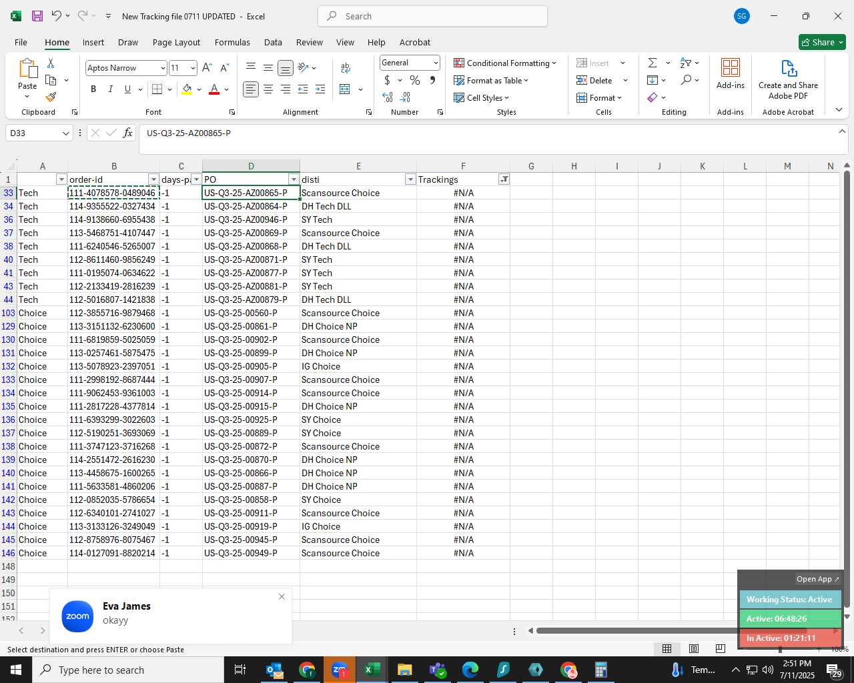This screenshot has height=683, width=854.
Task: Click the Increase Decimal icon
Action: point(388,97)
